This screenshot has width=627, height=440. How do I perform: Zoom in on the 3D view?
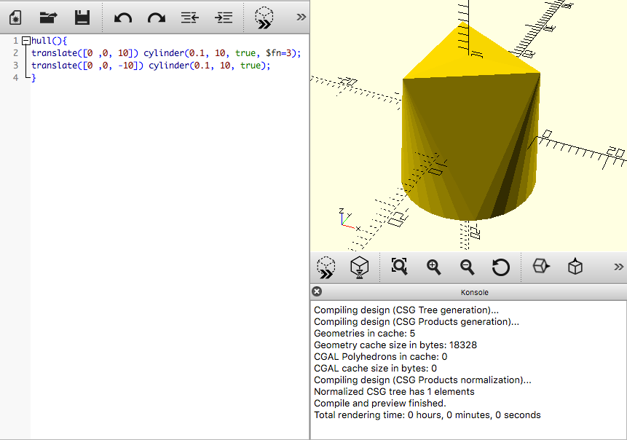pos(433,267)
